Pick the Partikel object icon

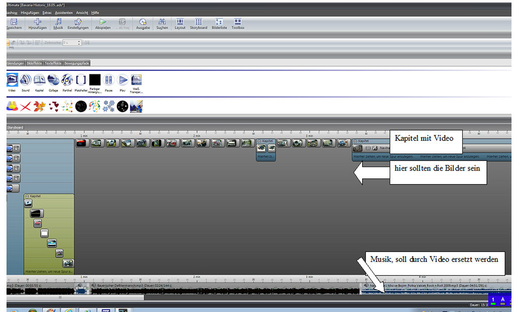point(67,80)
